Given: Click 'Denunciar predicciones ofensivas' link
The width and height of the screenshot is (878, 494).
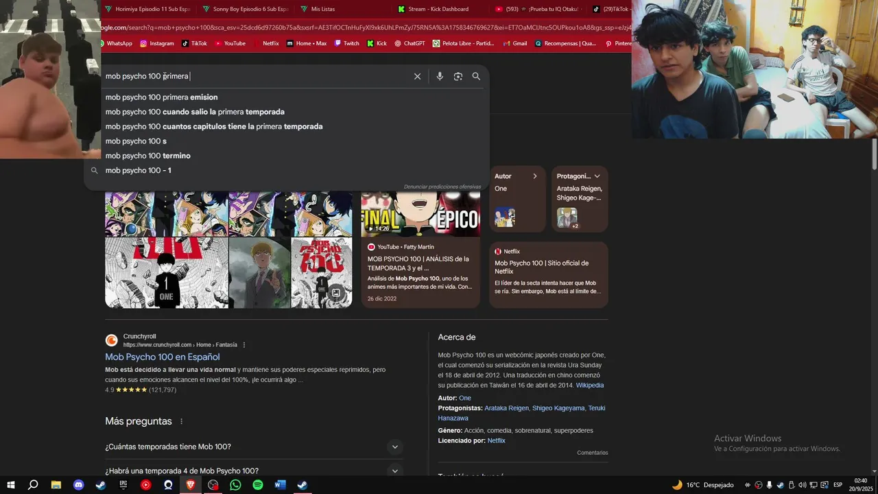Looking at the screenshot, I should 442,187.
